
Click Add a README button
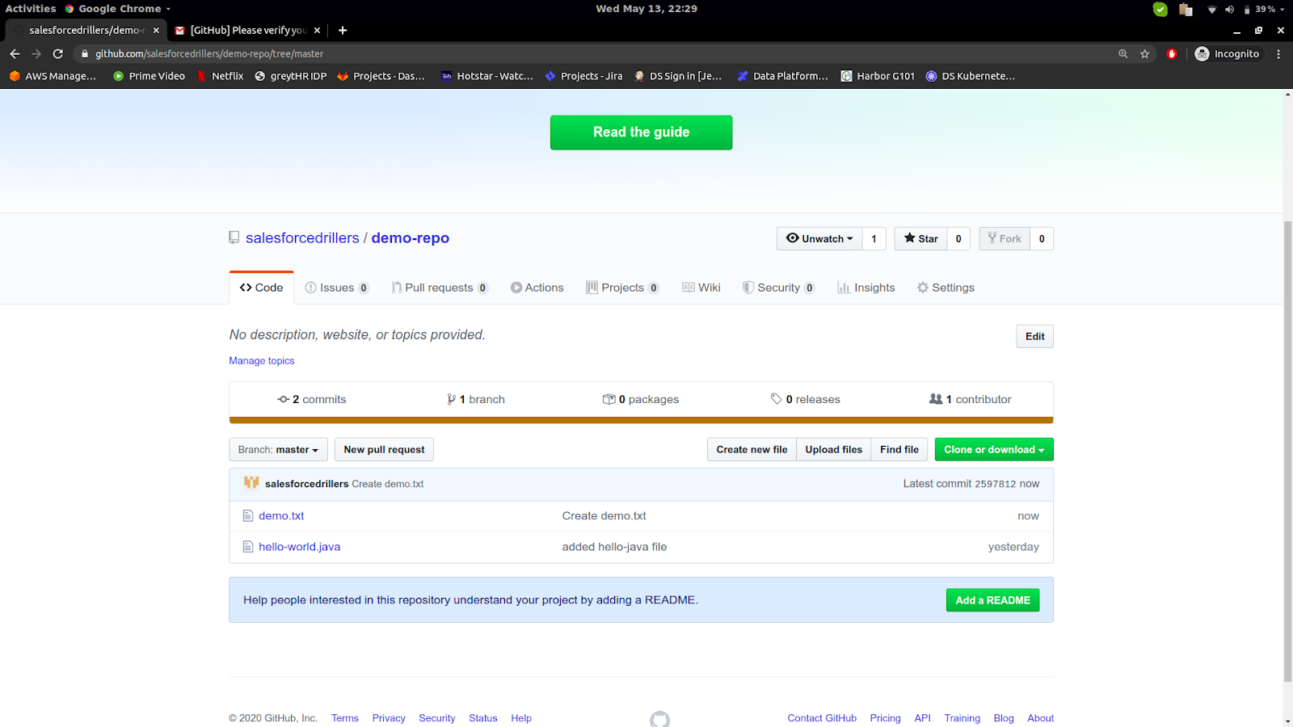pyautogui.click(x=992, y=600)
